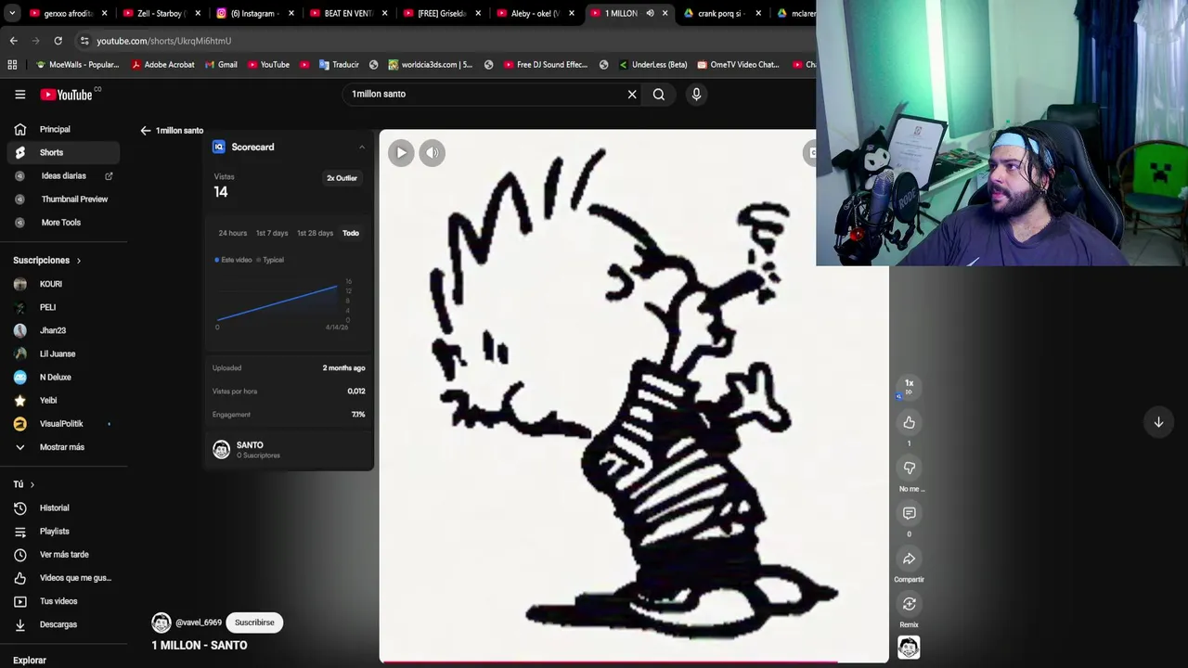Viewport: 1188px width, 668px height.
Task: Share the Short using Compartir icon
Action: tap(910, 559)
